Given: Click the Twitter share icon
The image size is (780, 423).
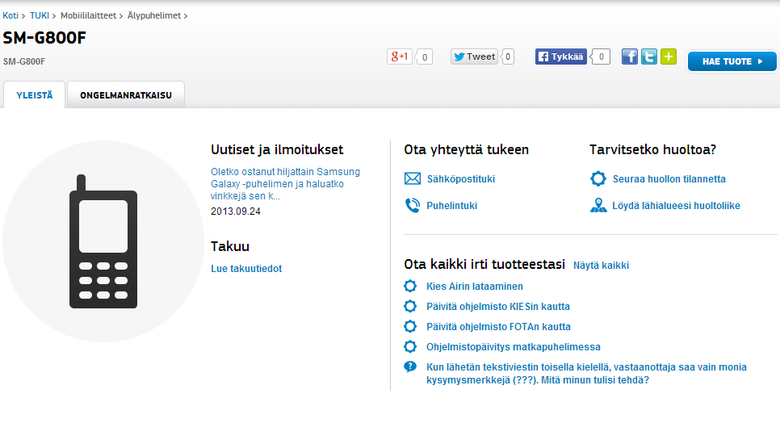Looking at the screenshot, I should (649, 57).
